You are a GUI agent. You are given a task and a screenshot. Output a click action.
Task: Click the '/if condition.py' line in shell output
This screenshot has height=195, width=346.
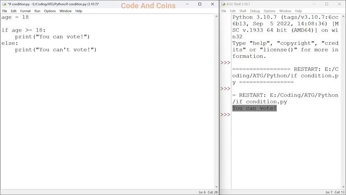tap(259, 102)
